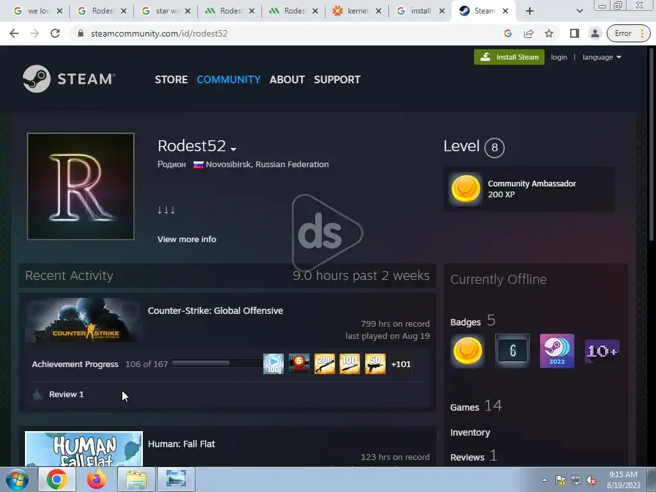Image resolution: width=656 pixels, height=492 pixels.
Task: Open the Games 14 link
Action: click(476, 406)
